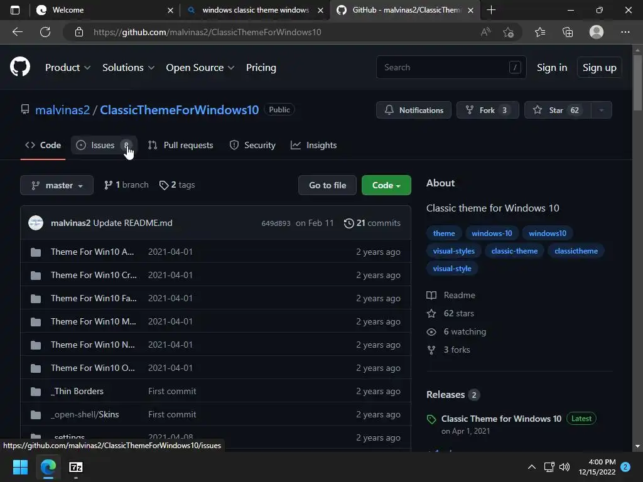Click the Readme book icon
Viewport: 643px width, 482px height.
coord(431,295)
